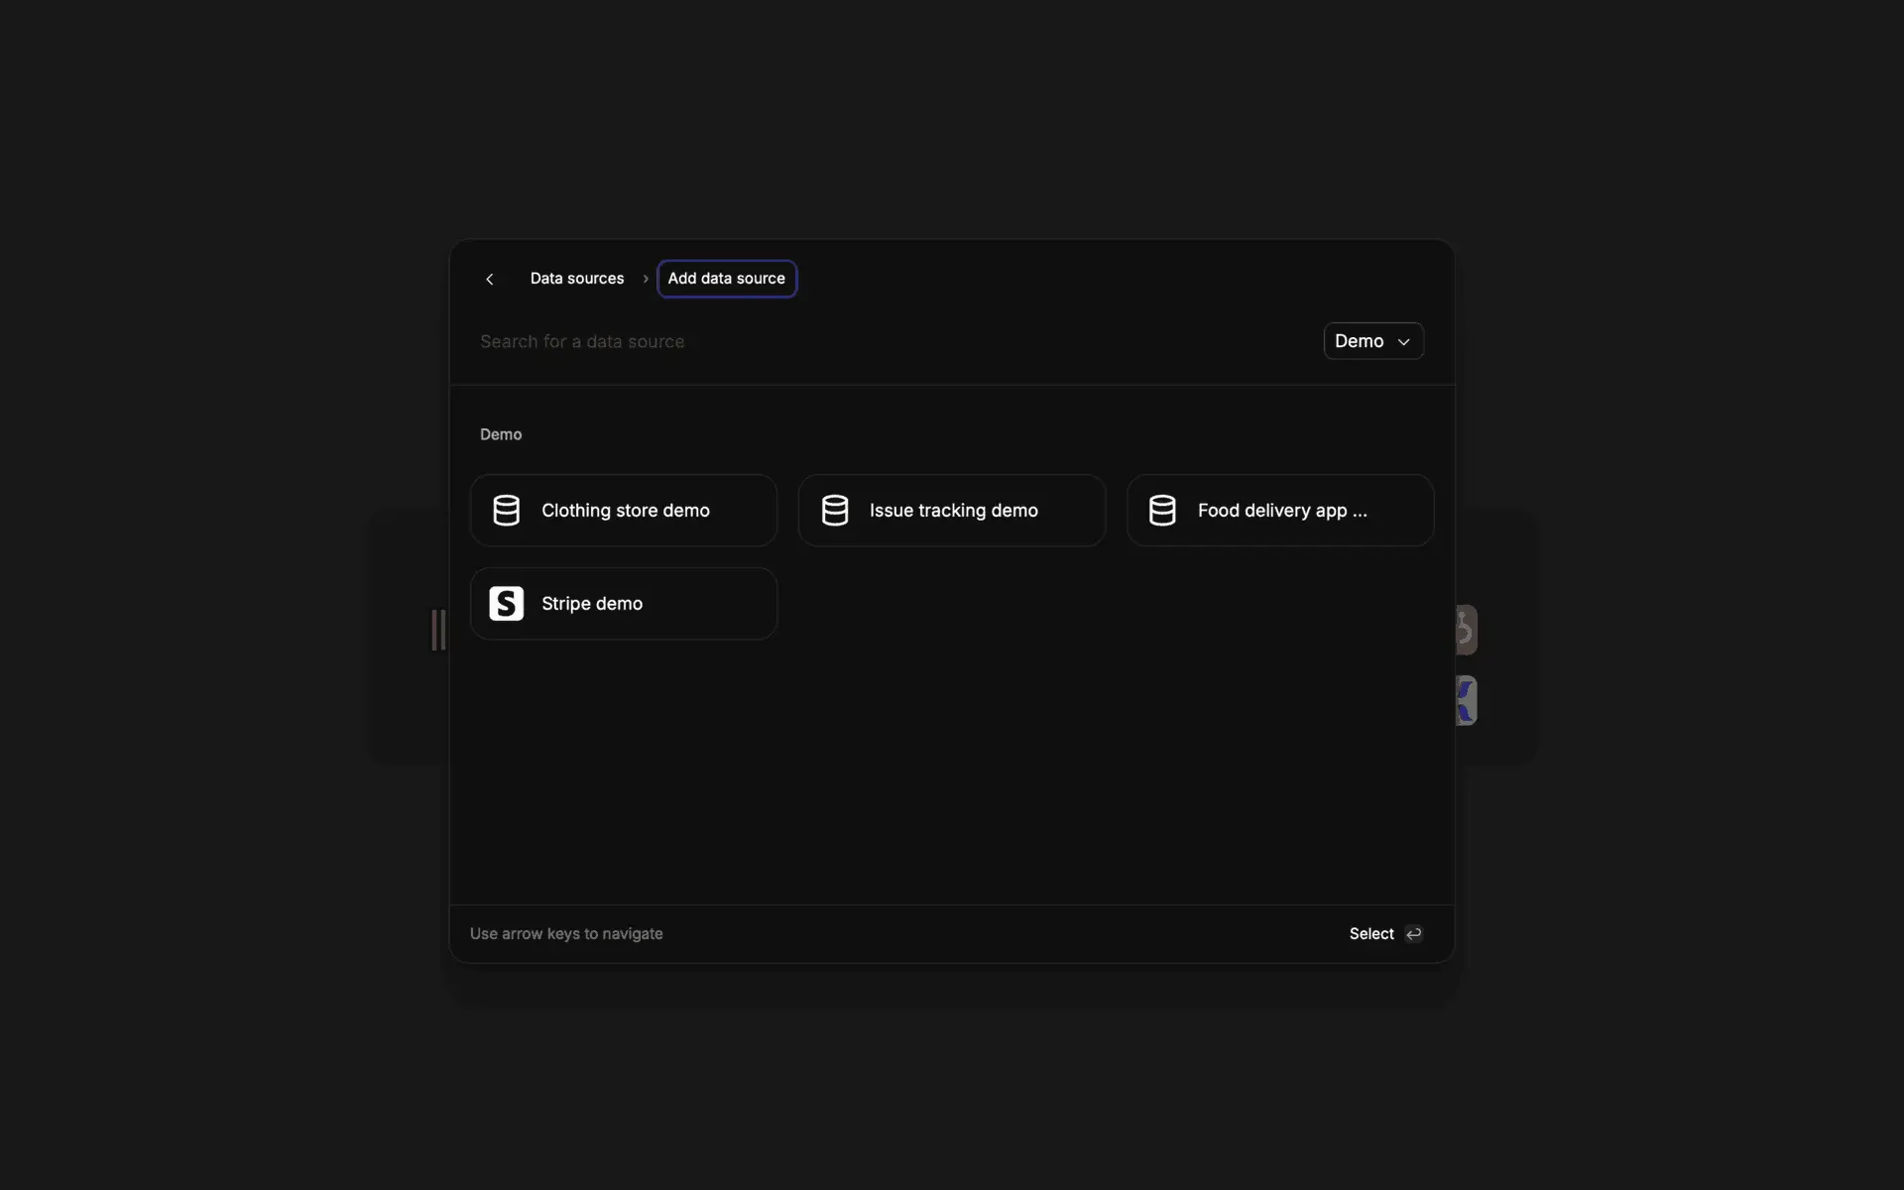The width and height of the screenshot is (1904, 1190).
Task: Click the breadcrumb separator chevron
Action: tap(646, 279)
